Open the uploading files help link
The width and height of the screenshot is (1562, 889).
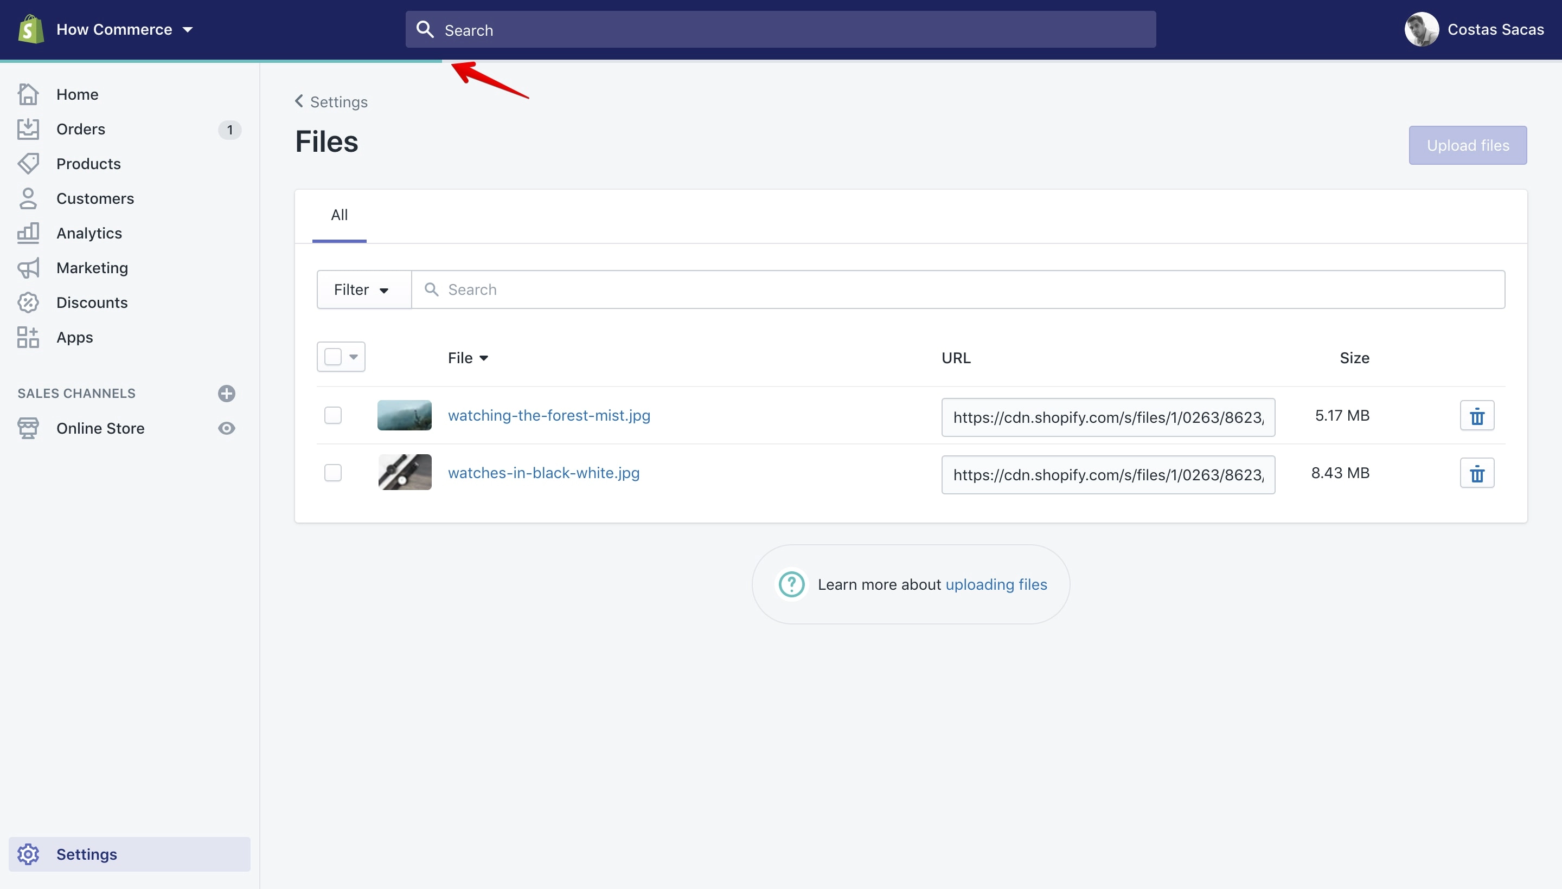tap(996, 585)
